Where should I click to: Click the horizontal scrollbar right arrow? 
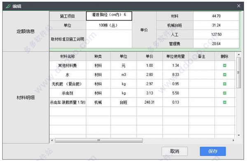tap(233, 140)
